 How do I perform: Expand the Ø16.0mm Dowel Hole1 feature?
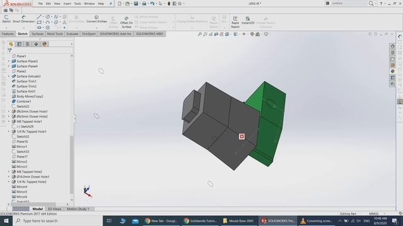(8, 177)
